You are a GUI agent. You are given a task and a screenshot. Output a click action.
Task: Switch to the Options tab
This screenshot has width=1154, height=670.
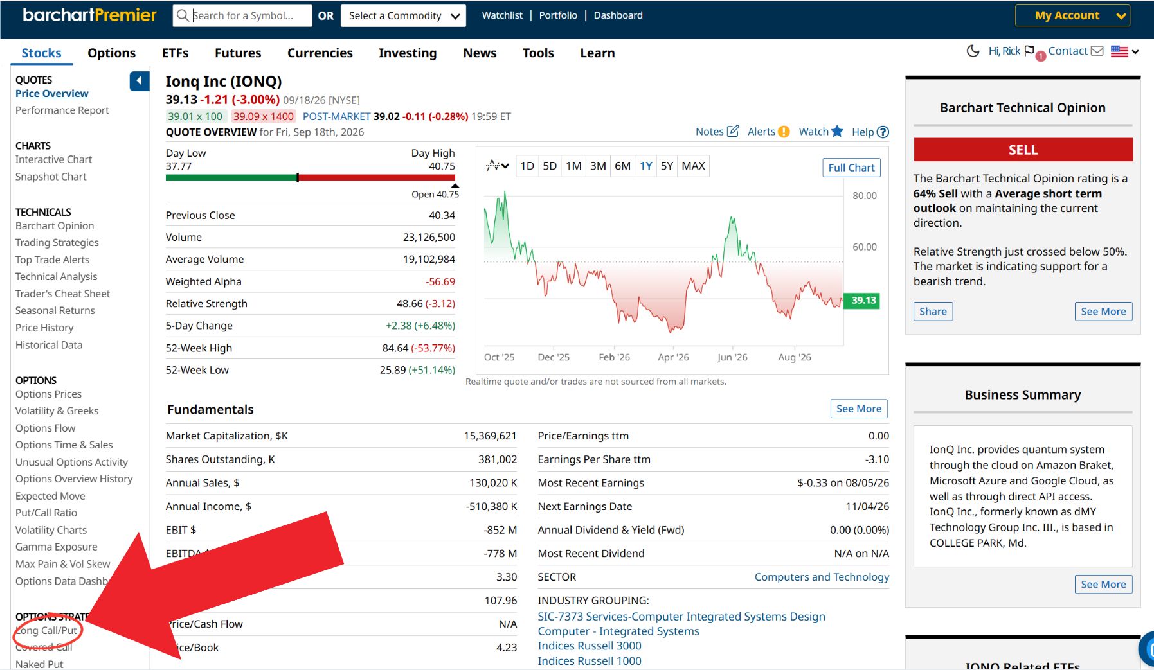[112, 53]
